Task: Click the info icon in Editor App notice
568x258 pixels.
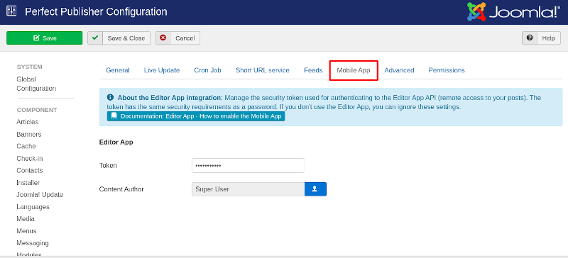Action: point(110,98)
